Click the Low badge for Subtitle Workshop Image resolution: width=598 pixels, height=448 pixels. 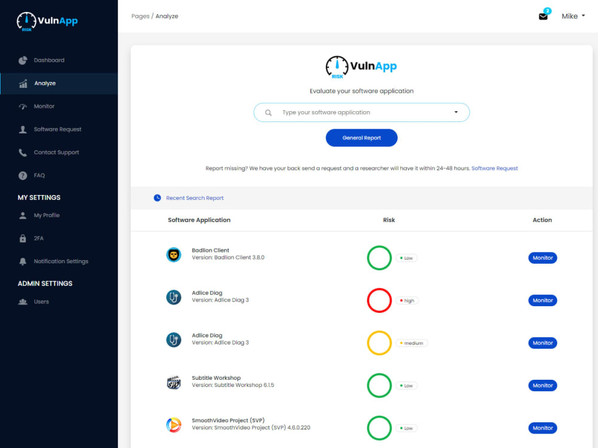[x=406, y=386]
